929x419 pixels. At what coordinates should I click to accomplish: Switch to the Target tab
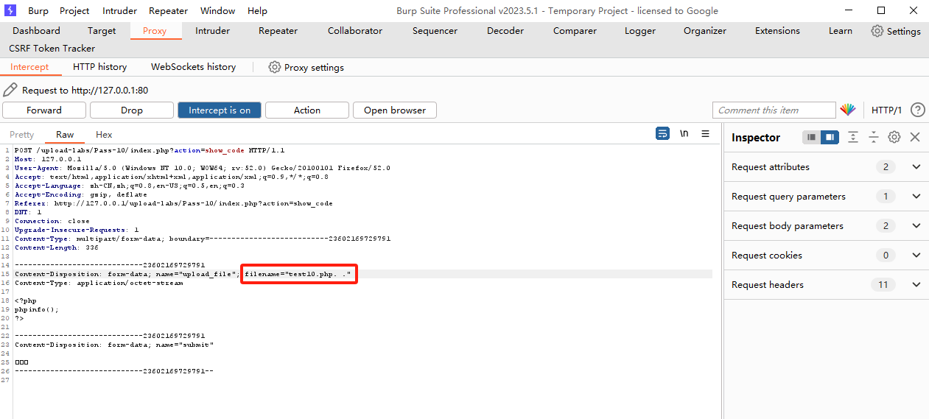click(102, 31)
